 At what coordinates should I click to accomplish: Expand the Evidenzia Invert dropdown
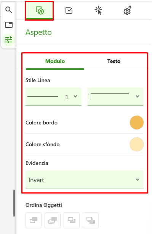85,180
